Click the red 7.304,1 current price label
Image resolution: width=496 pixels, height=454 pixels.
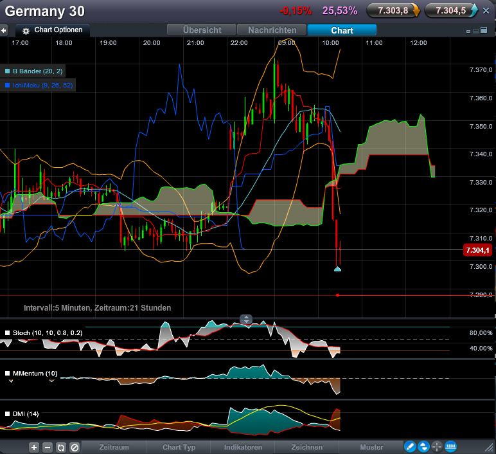point(477,251)
